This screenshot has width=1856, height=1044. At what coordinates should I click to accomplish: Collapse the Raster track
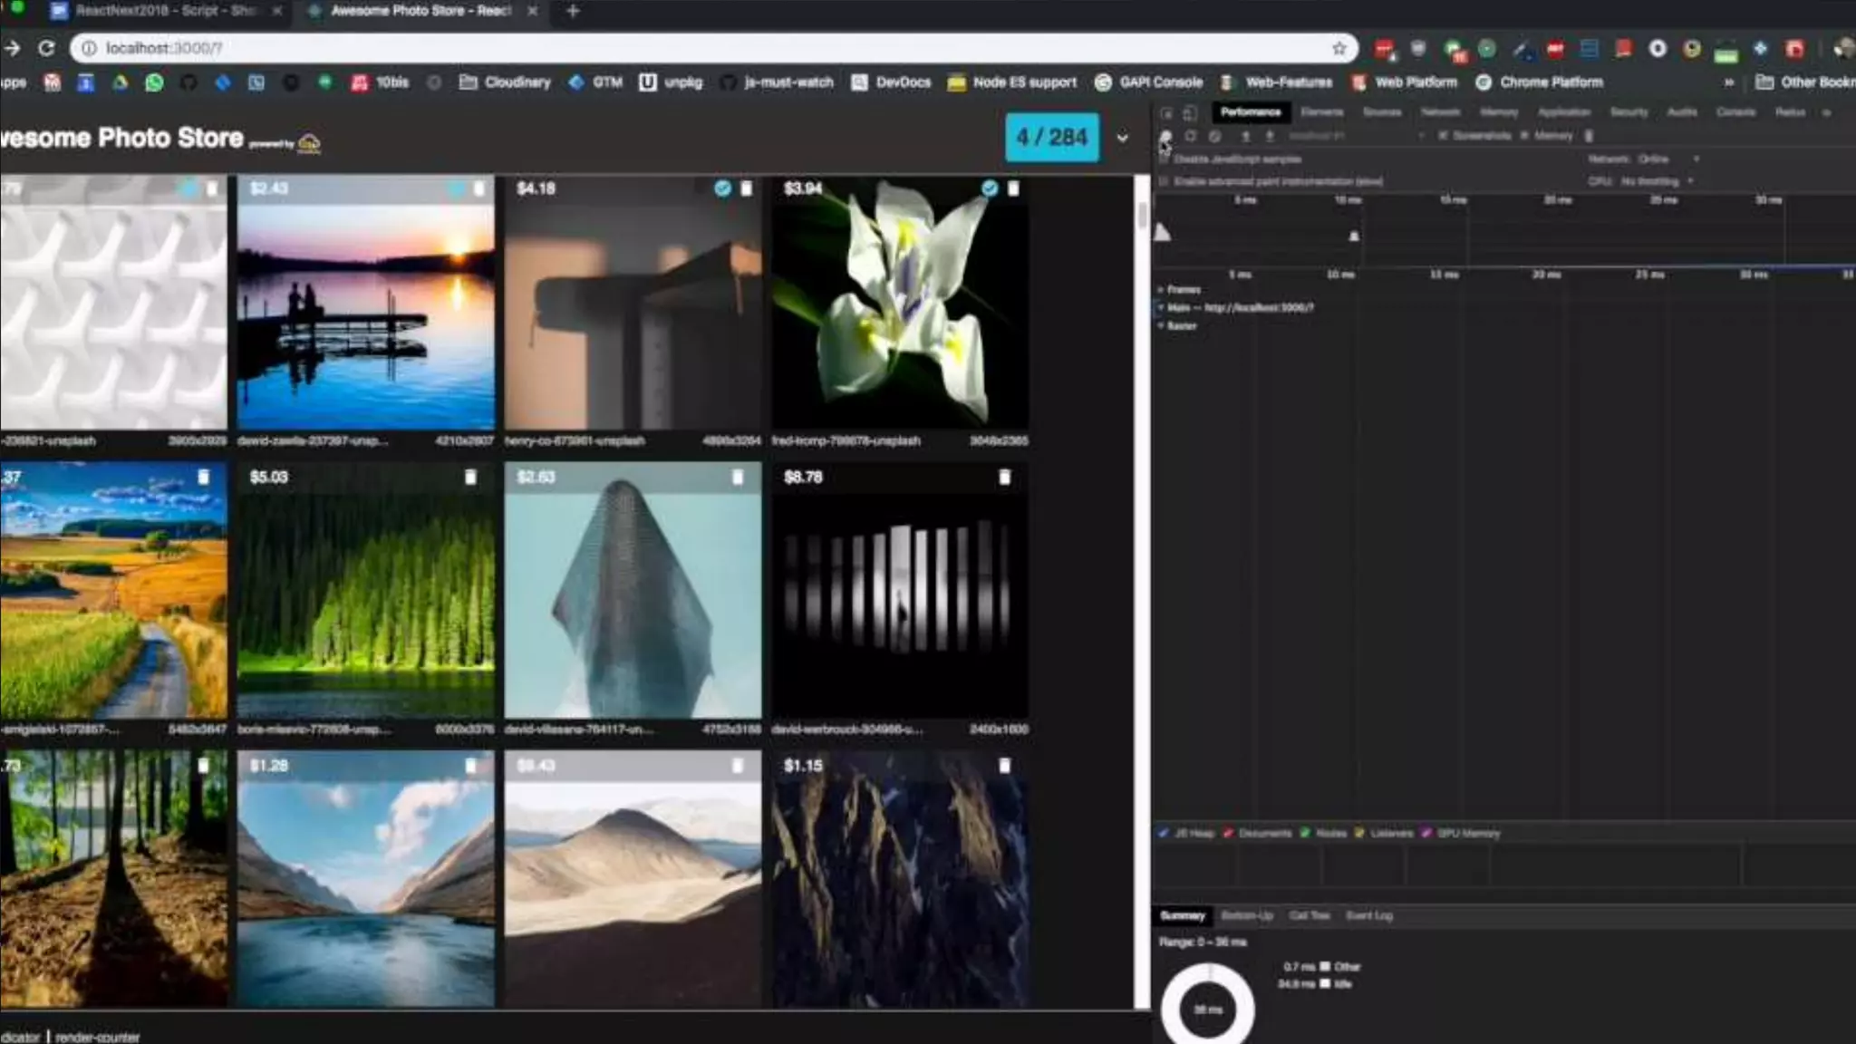coord(1161,326)
